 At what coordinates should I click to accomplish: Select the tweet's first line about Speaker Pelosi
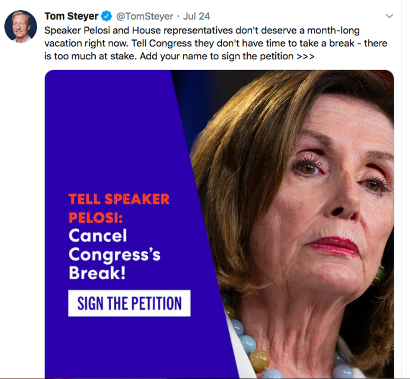click(202, 31)
